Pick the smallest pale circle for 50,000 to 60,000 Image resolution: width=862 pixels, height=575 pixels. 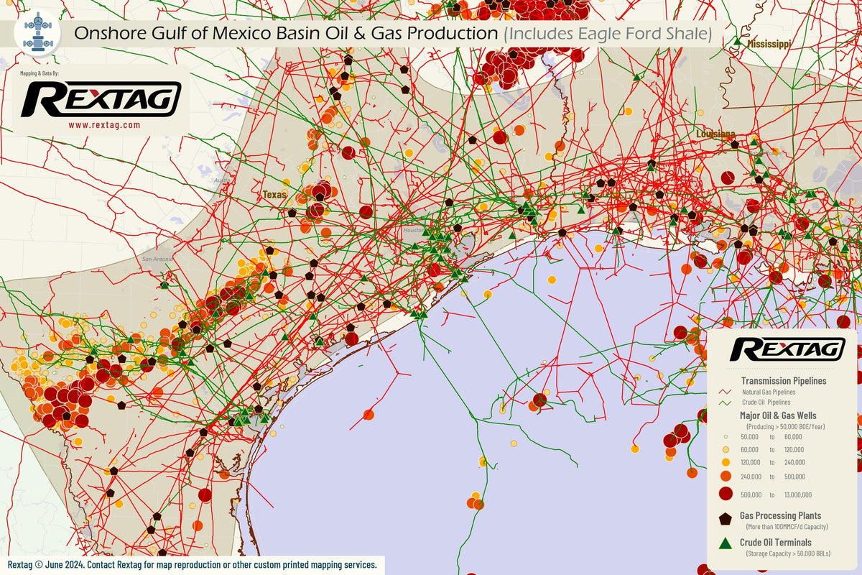click(726, 436)
